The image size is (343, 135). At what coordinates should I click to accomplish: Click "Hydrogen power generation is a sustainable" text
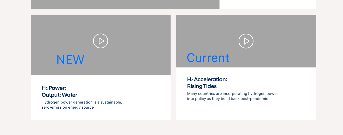pos(82,102)
